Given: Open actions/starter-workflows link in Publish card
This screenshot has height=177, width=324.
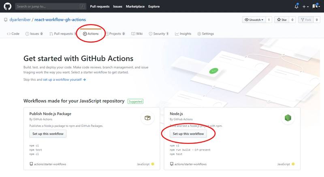Looking at the screenshot, I should tap(50, 164).
